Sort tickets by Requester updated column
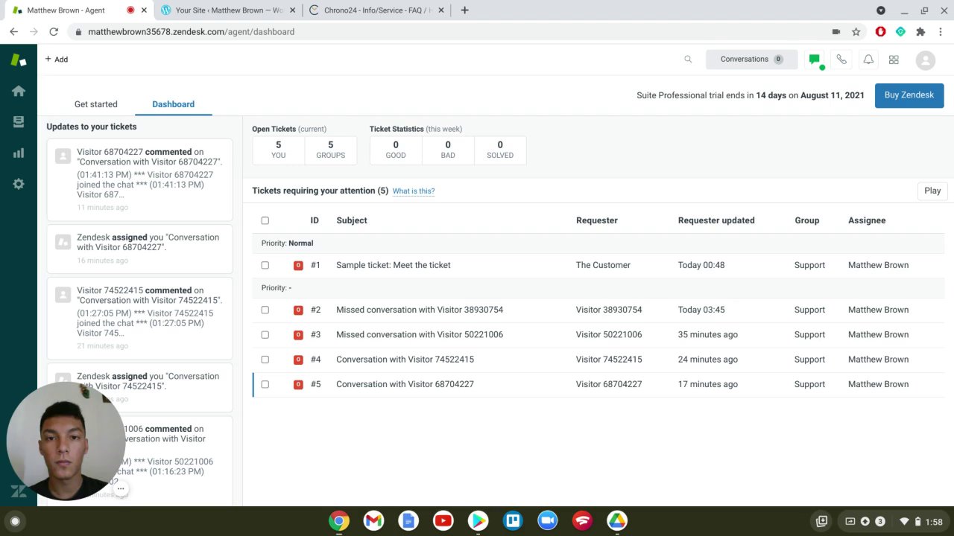 tap(716, 220)
